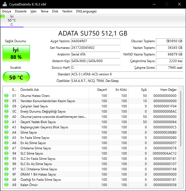Select Yeniden Konumlandırılan Kesim Sayısı row name
Image resolution: width=186 pixels, height=191 pixels.
[x=48, y=101]
